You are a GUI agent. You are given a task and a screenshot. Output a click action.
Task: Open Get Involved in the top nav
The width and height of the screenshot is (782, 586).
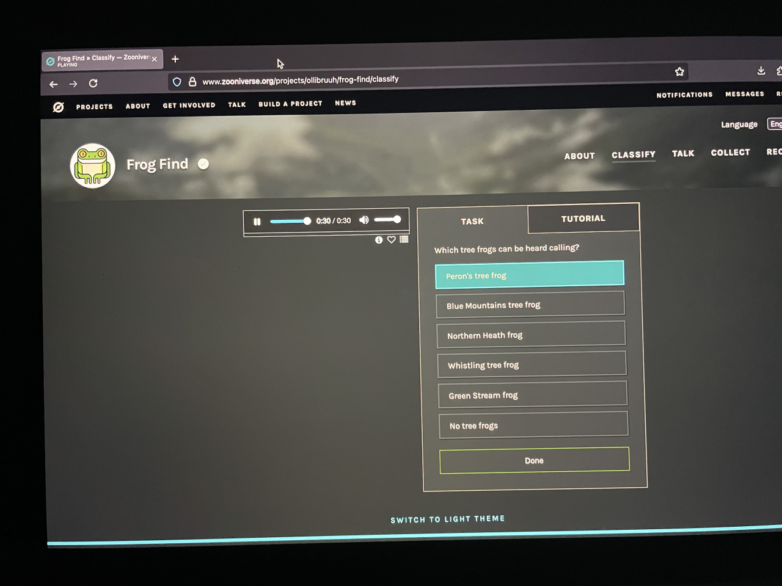(189, 106)
